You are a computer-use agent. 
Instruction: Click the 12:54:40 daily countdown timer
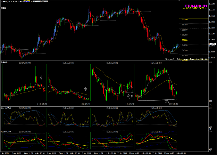point(130,104)
